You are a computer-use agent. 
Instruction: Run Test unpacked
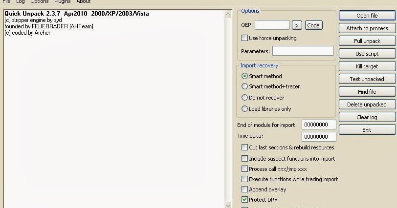[367, 79]
